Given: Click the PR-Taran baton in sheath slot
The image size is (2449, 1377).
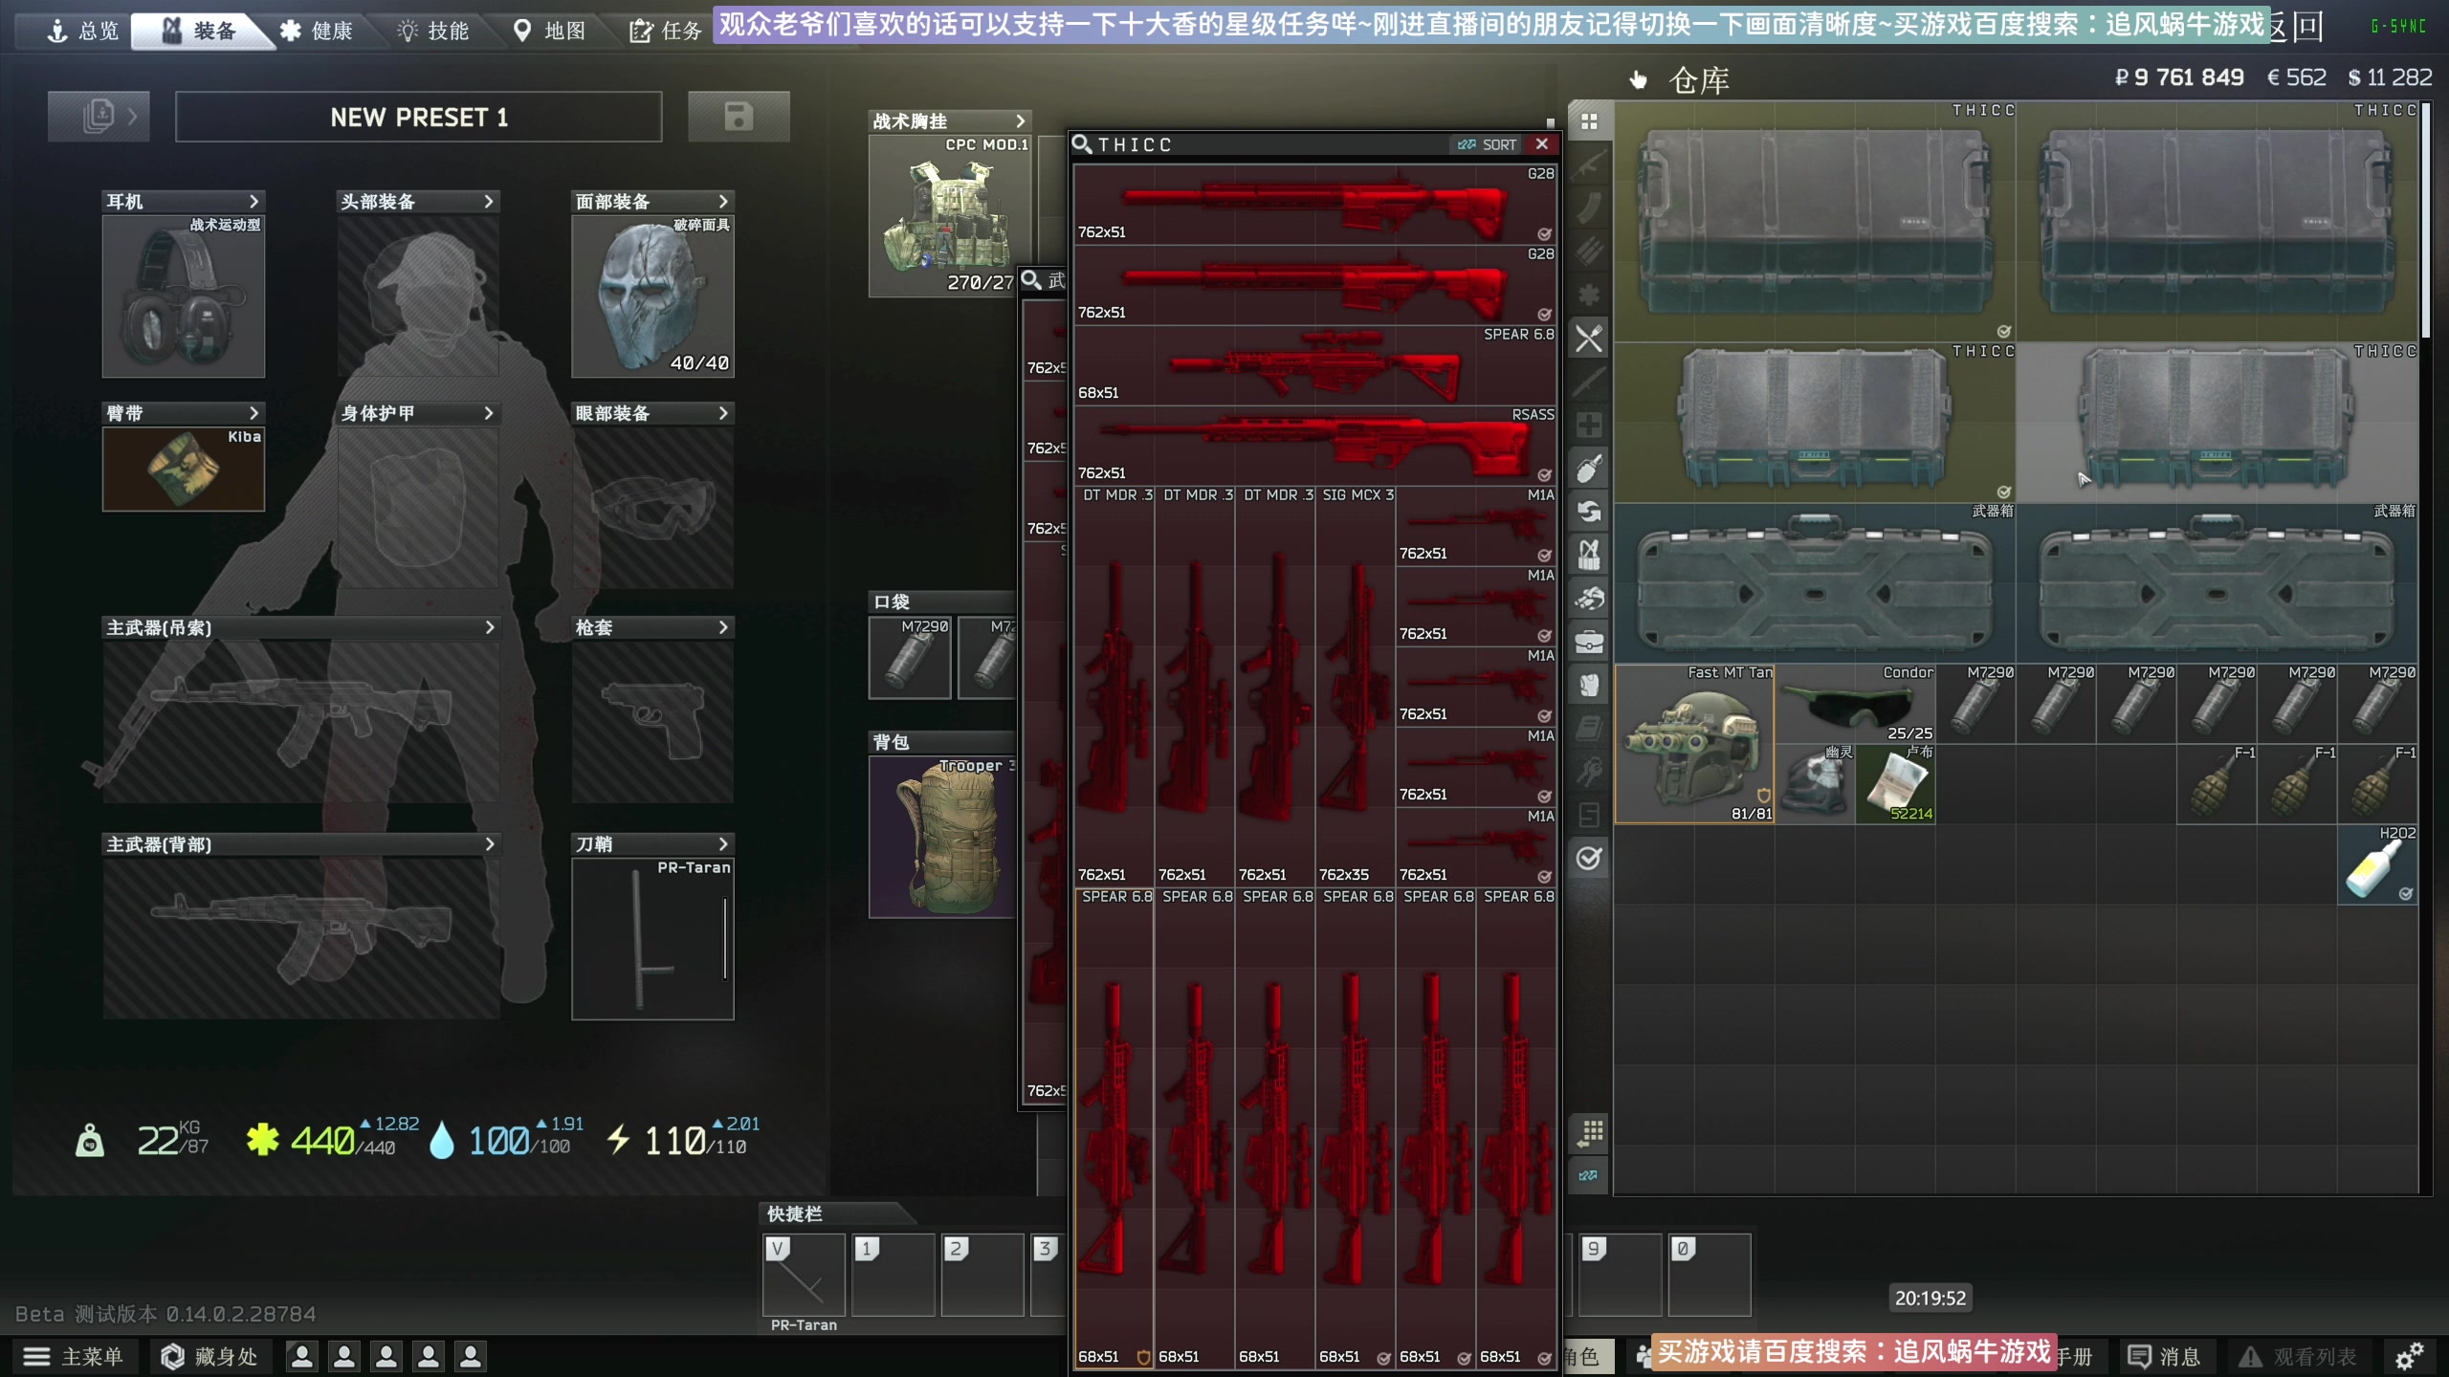Looking at the screenshot, I should 652,939.
